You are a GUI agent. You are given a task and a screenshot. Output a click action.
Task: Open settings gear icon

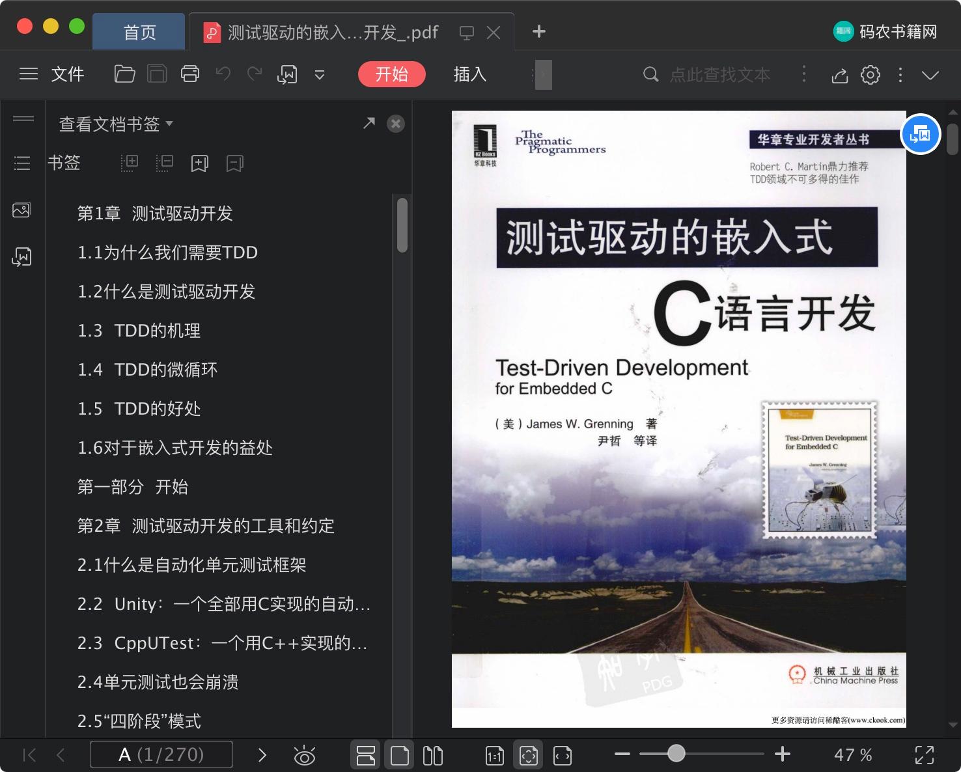pos(870,75)
